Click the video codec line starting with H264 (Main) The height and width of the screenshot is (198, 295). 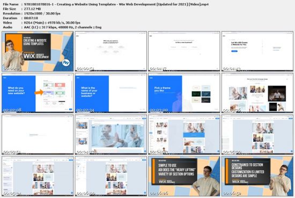point(52,22)
